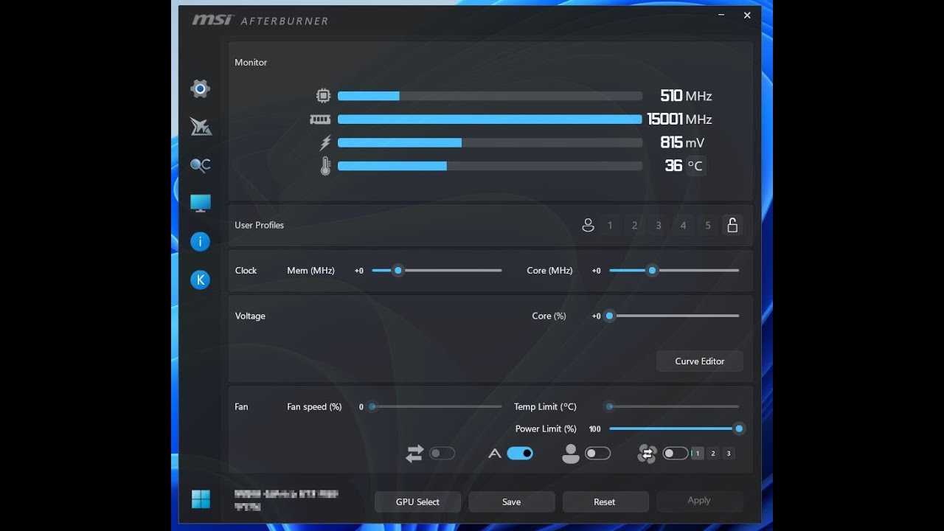The width and height of the screenshot is (944, 531).
Task: Toggle the °C temperature unit button
Action: [x=695, y=166]
